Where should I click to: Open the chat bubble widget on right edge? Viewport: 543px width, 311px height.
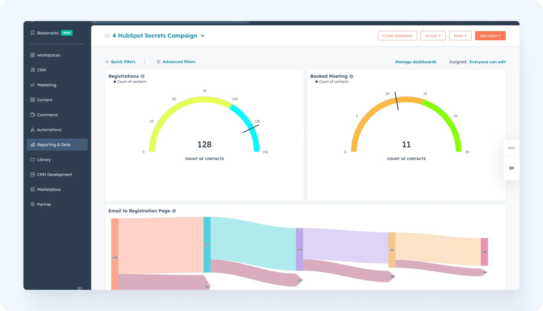[512, 168]
